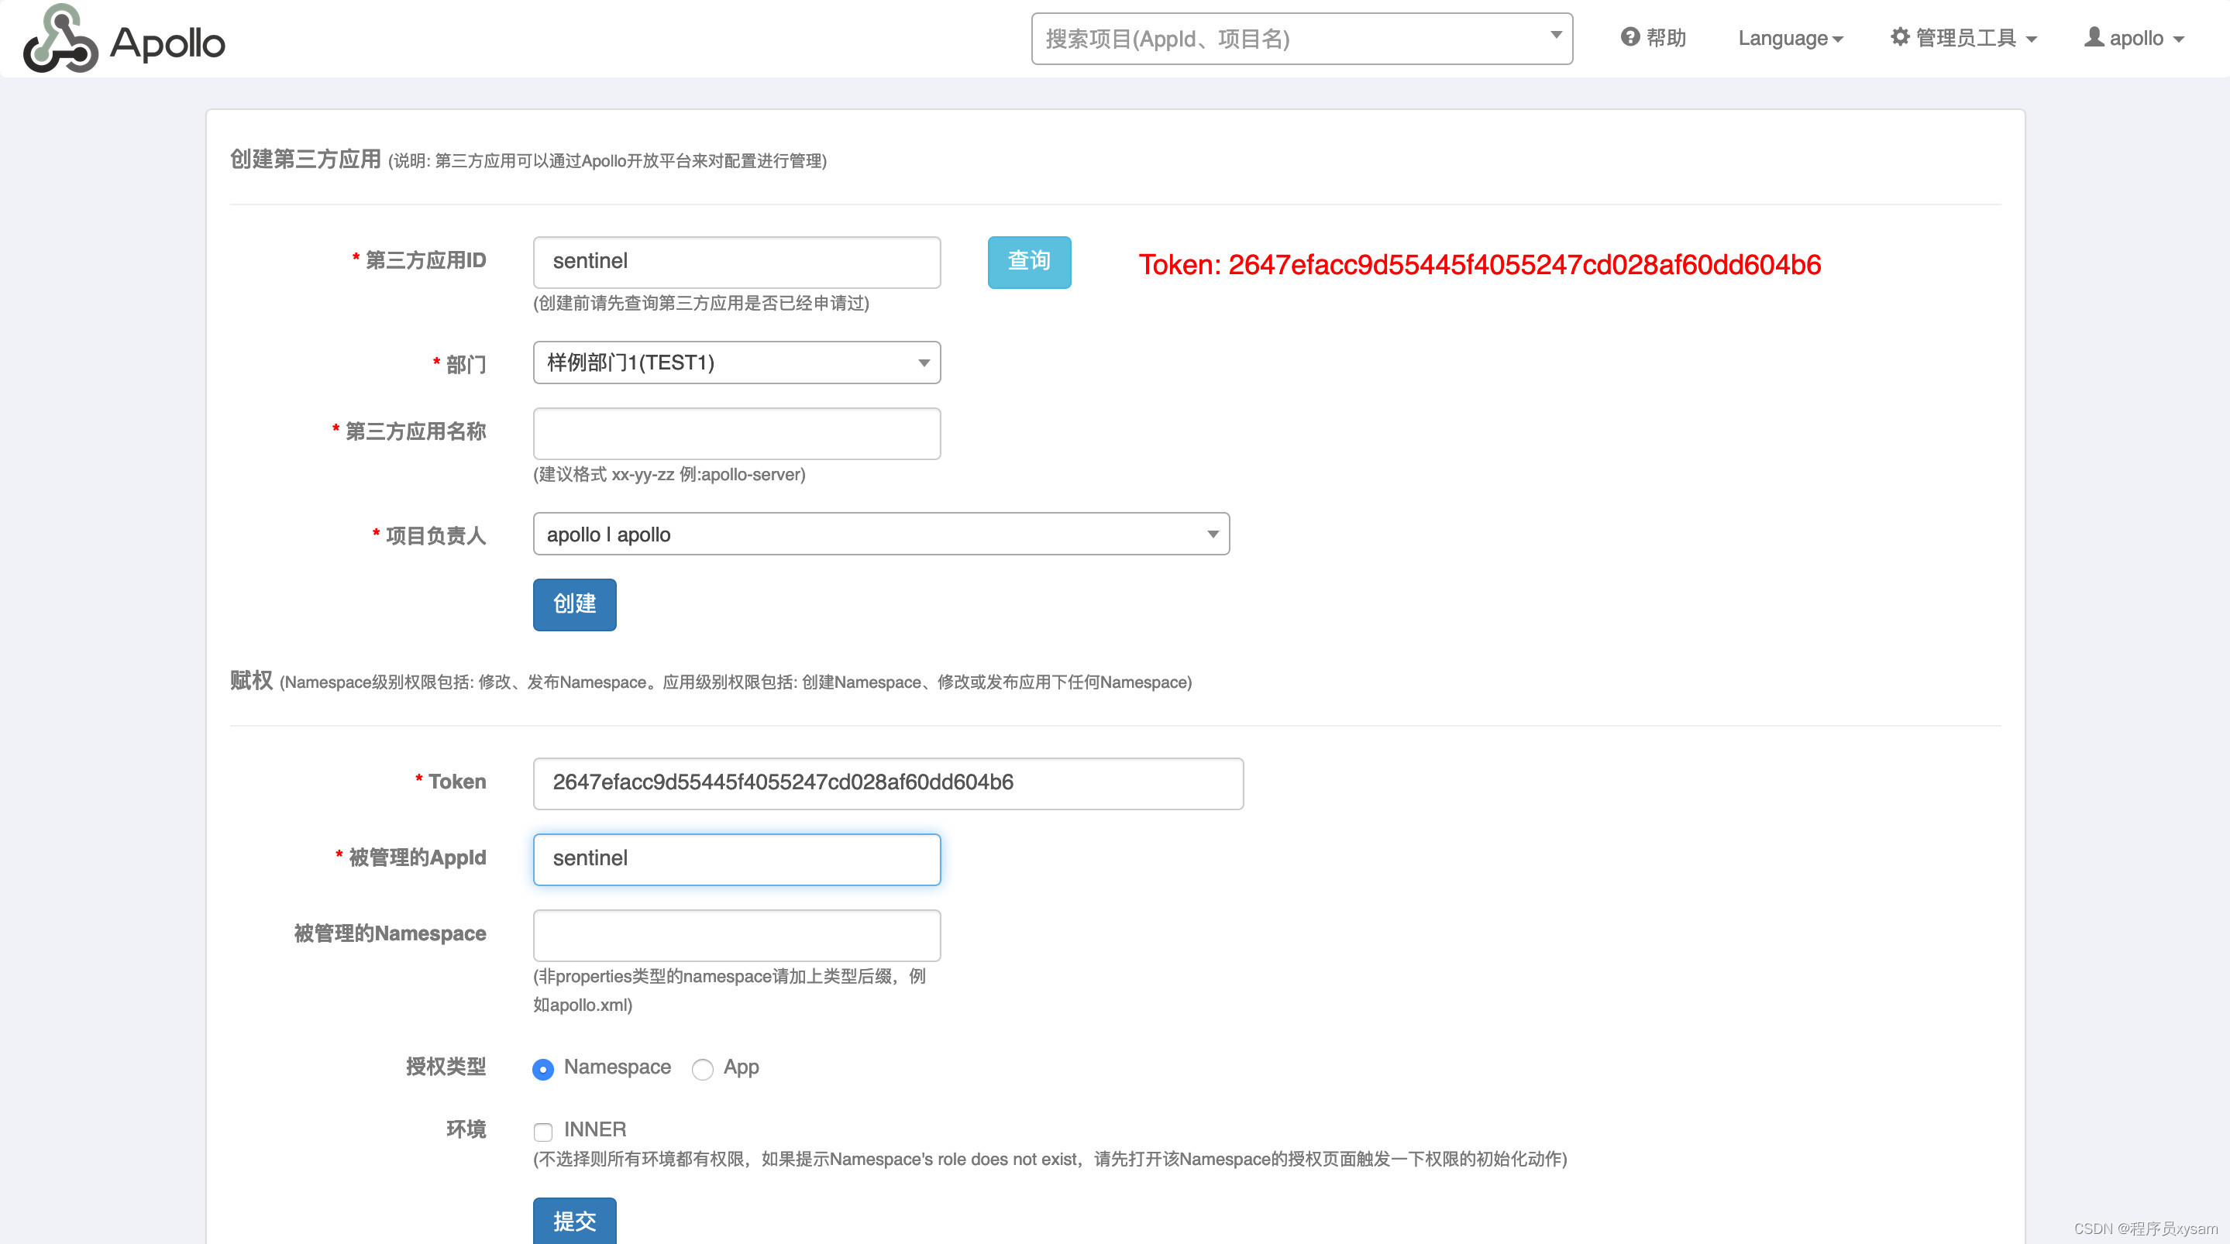Select the App authorization type radio button

pos(702,1069)
